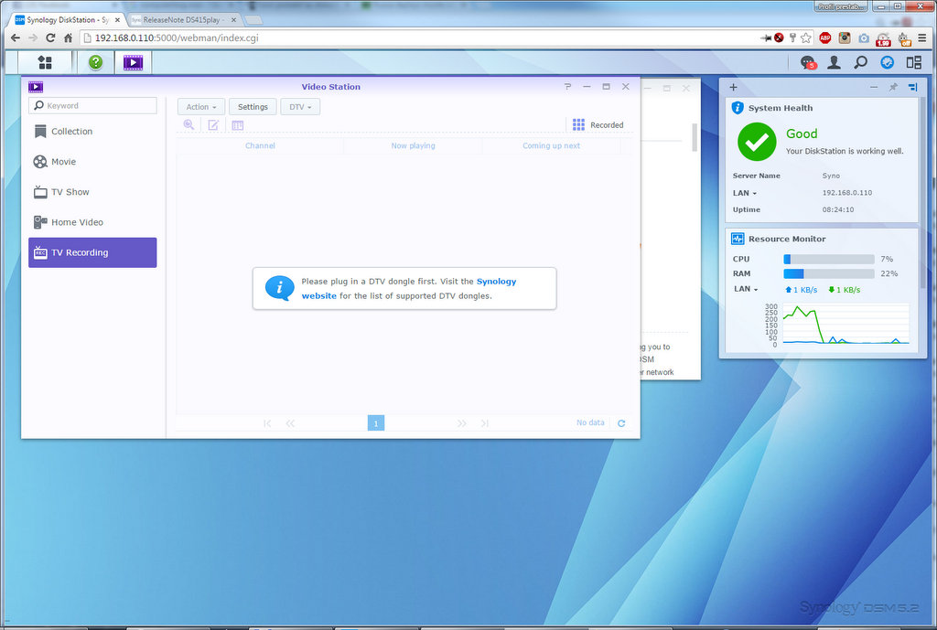This screenshot has width=937, height=630.
Task: Go to next page double arrow
Action: tap(461, 422)
